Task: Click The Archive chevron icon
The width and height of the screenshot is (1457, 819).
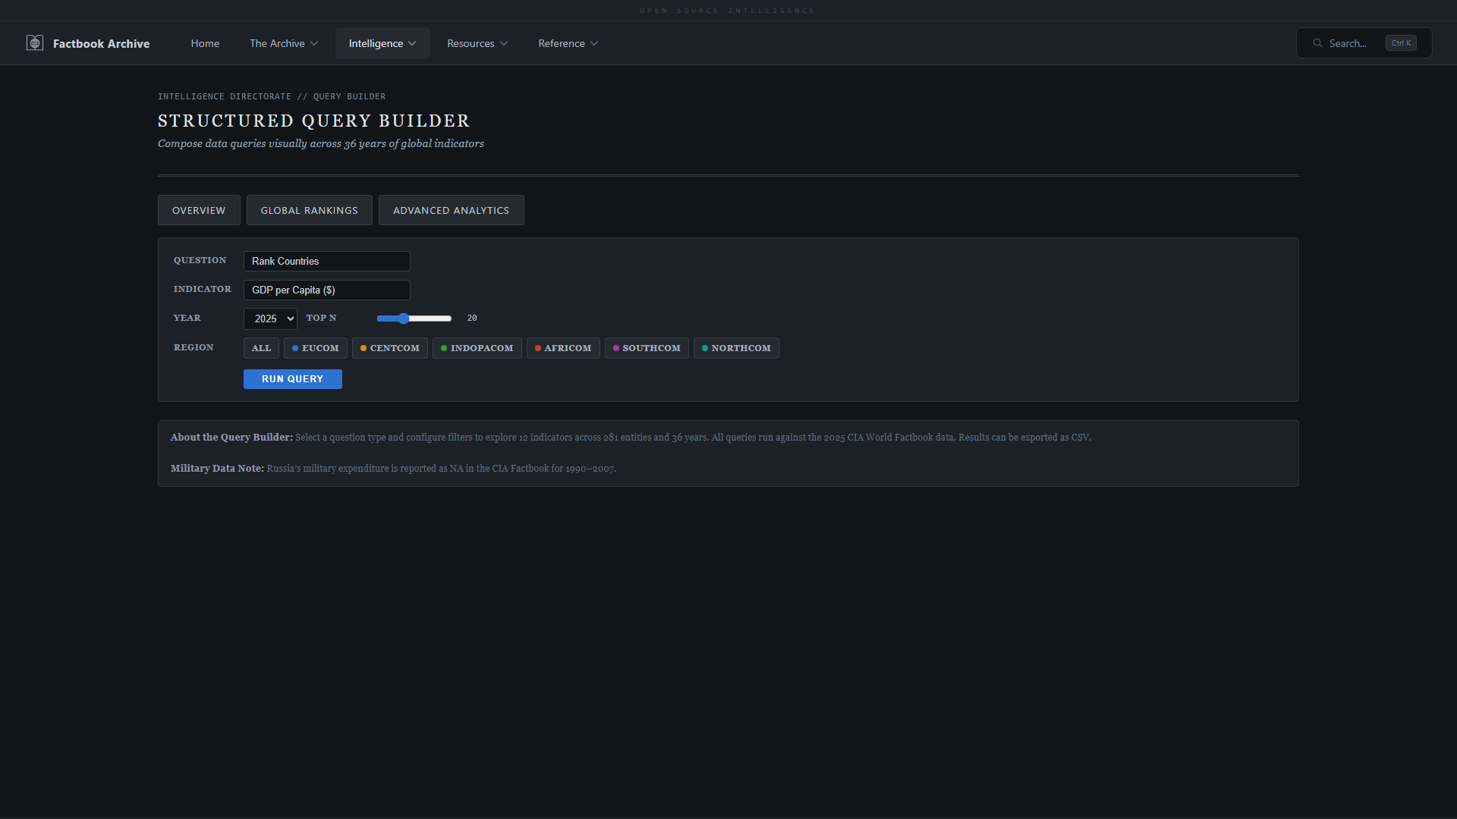Action: tap(314, 44)
